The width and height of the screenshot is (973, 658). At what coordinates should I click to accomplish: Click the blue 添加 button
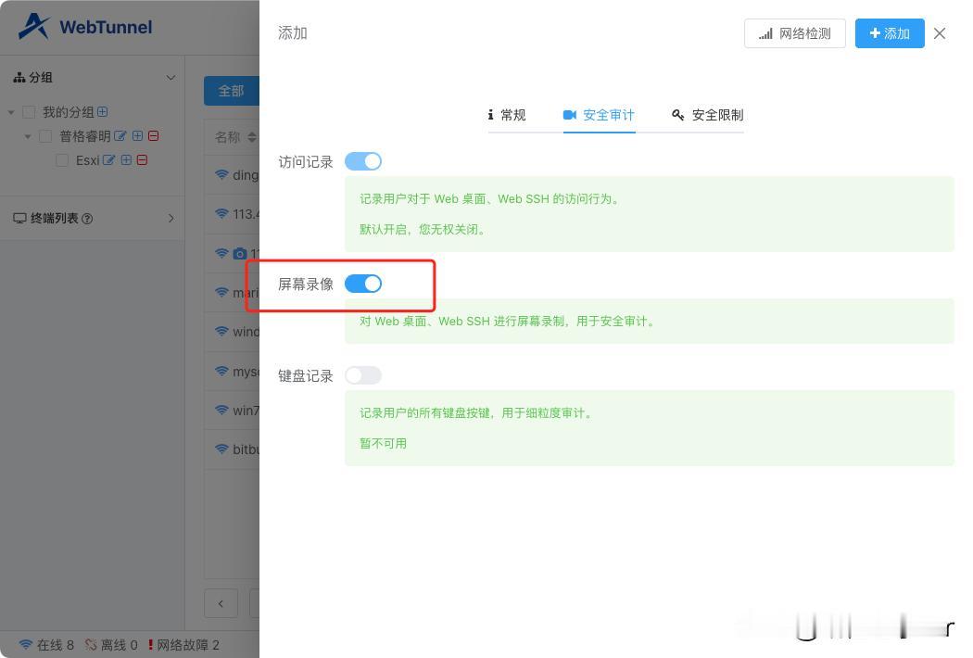890,33
